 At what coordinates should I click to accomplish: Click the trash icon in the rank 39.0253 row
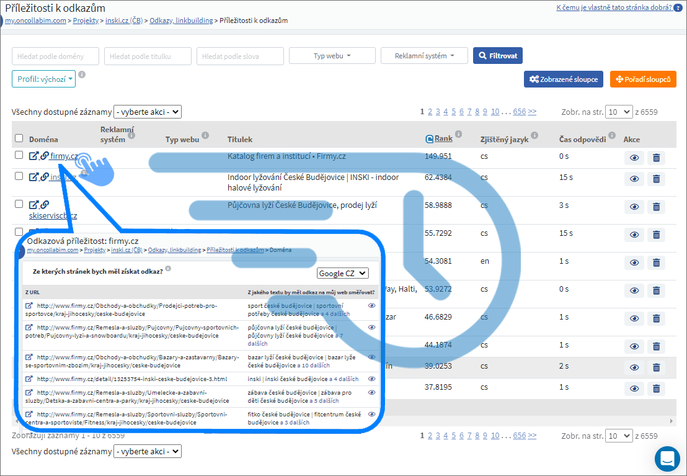tap(656, 367)
